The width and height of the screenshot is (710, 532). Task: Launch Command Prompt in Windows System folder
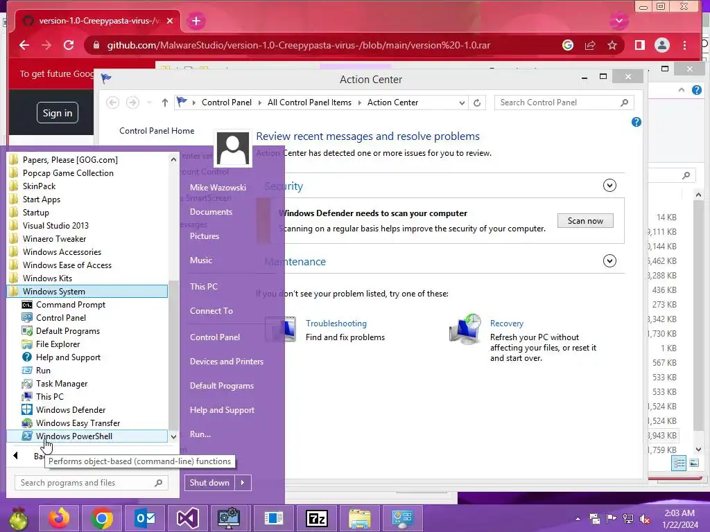(x=87, y=305)
